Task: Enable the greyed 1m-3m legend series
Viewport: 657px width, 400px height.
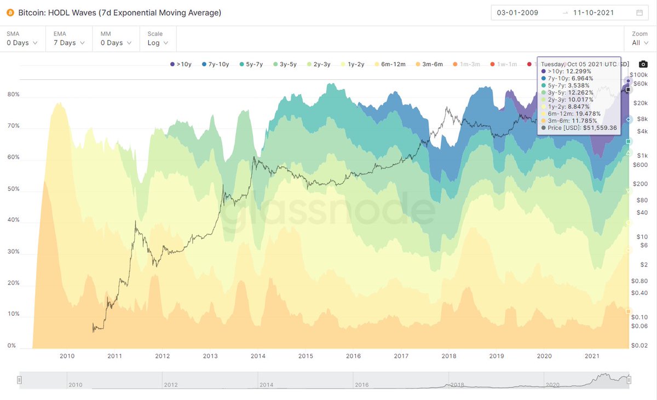Action: (x=466, y=65)
